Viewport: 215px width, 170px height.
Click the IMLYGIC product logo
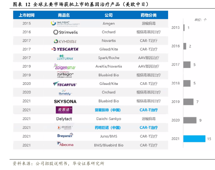(x=64, y=23)
